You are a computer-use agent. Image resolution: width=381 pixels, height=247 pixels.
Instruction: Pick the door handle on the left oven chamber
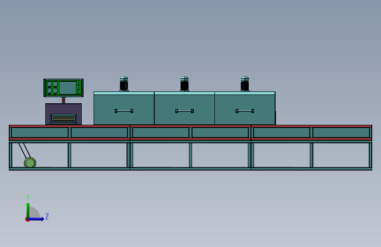pos(124,111)
